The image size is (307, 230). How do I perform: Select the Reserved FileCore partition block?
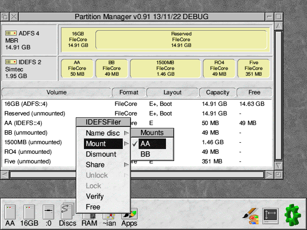point(181,39)
